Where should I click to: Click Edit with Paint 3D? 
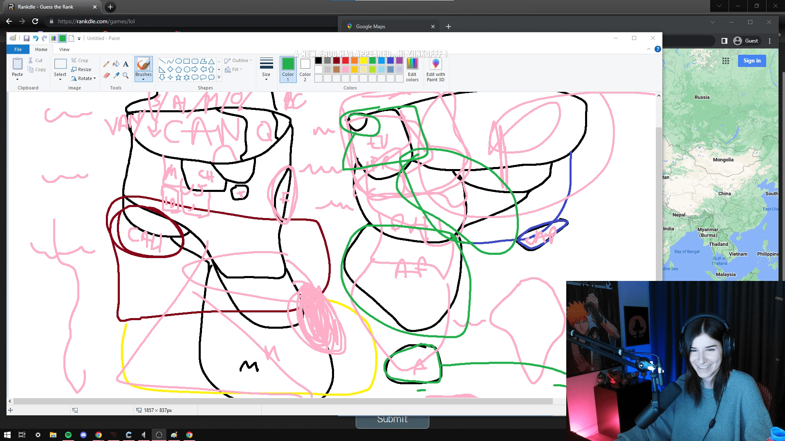(x=435, y=69)
